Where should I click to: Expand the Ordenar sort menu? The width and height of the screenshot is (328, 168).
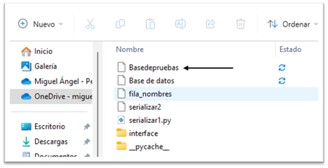tap(293, 24)
